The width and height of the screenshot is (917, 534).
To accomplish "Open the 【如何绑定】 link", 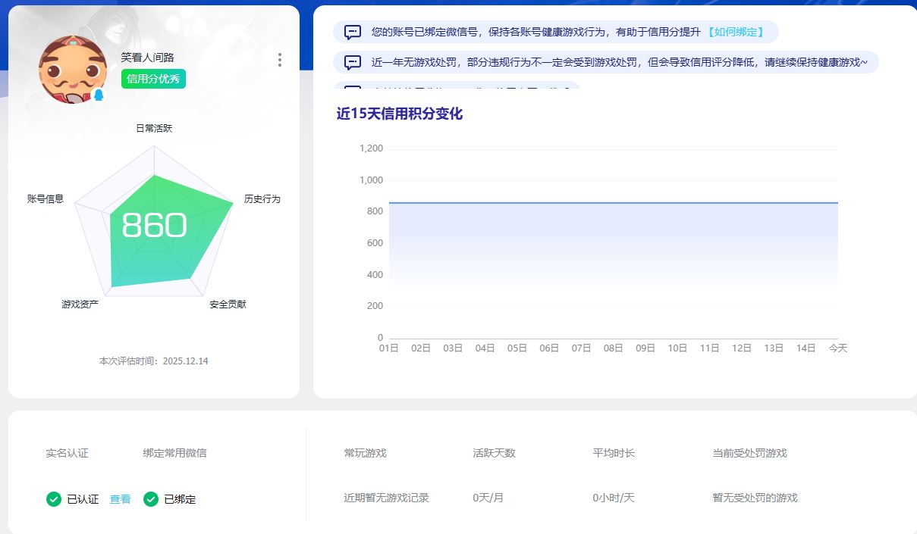I will pyautogui.click(x=734, y=32).
